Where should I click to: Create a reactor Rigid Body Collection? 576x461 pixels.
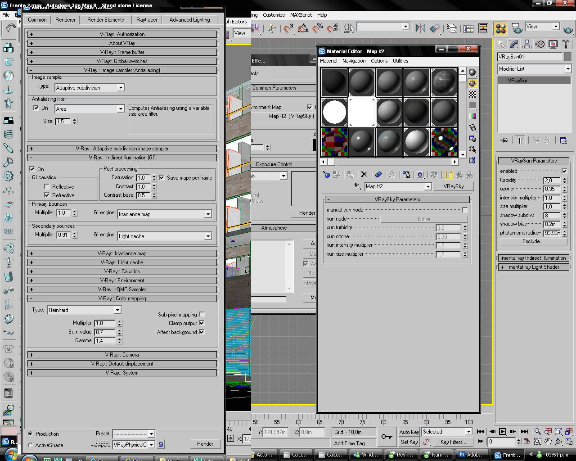[8, 48]
